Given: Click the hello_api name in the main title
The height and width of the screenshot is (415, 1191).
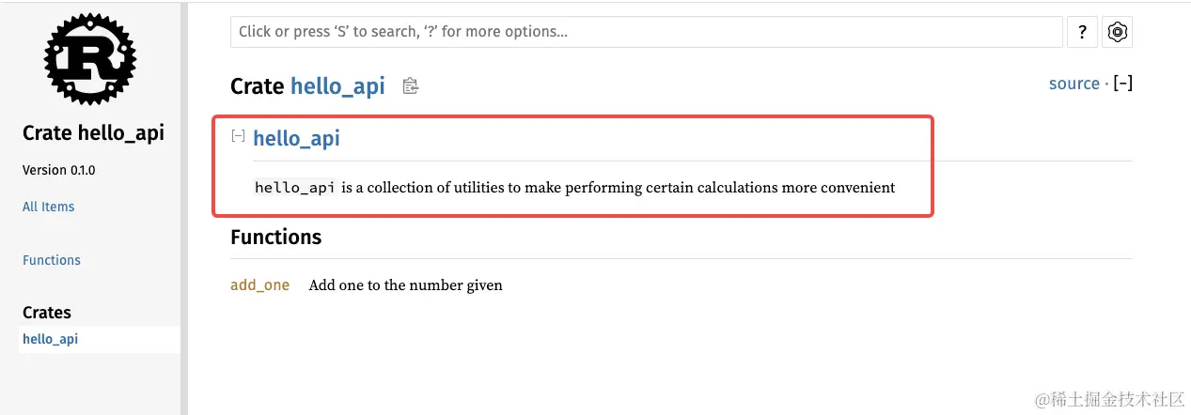Looking at the screenshot, I should click(x=337, y=86).
